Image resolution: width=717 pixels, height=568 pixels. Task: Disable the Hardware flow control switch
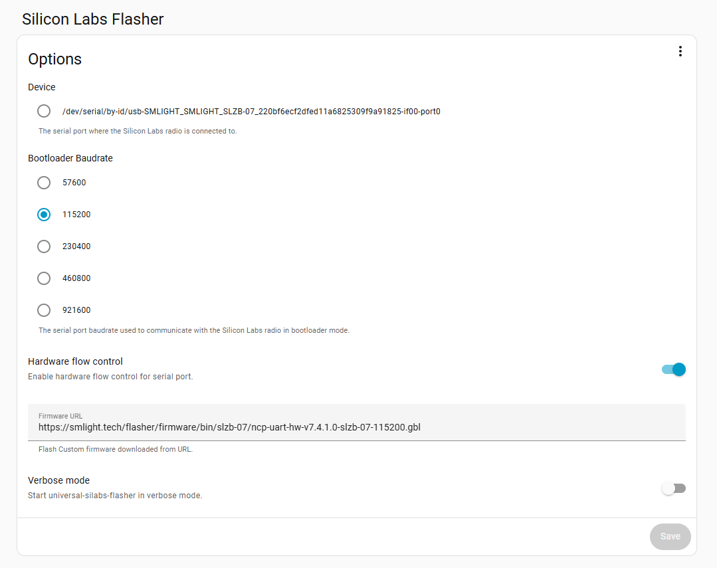tap(673, 369)
